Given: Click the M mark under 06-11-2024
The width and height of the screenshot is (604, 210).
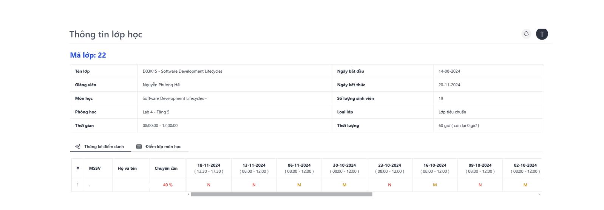Looking at the screenshot, I should point(299,185).
